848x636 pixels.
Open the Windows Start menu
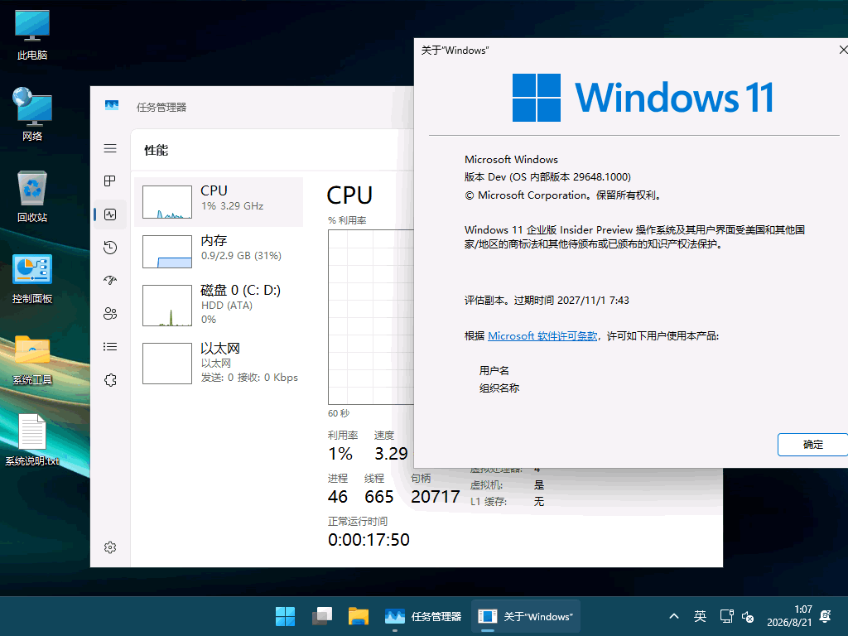(285, 616)
